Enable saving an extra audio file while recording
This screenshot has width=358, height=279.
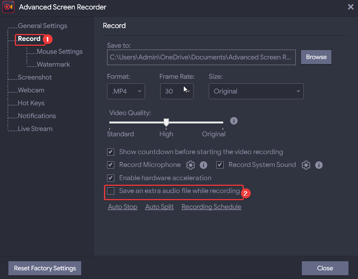click(x=110, y=191)
